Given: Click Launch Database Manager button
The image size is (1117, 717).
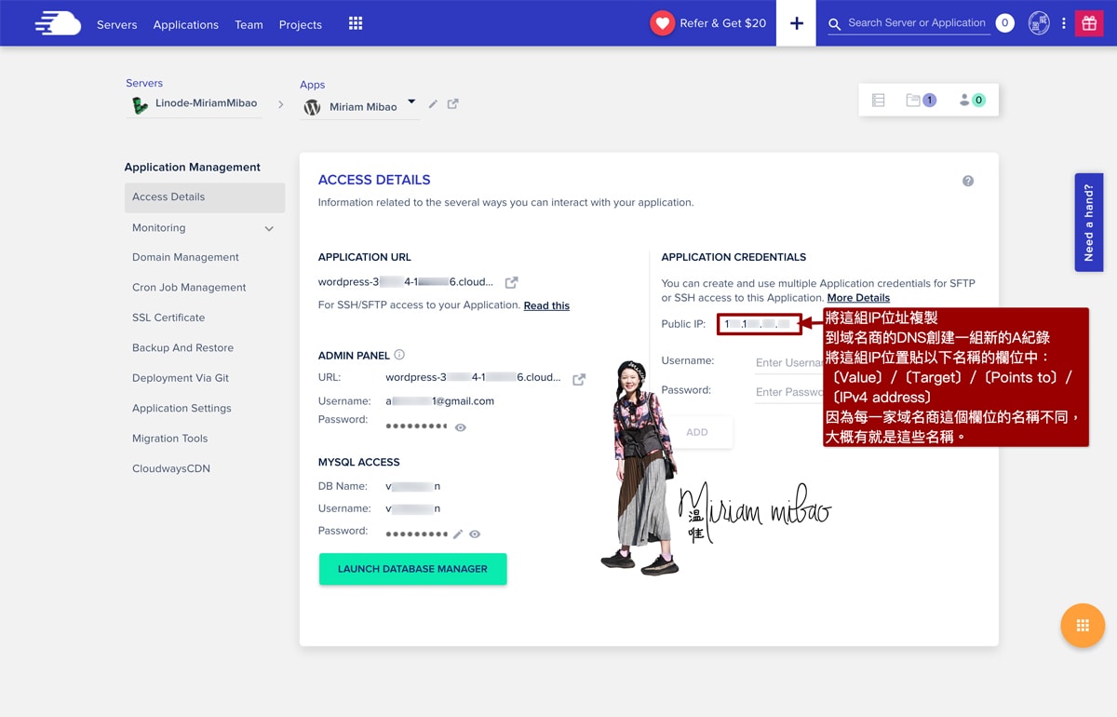Looking at the screenshot, I should (412, 569).
